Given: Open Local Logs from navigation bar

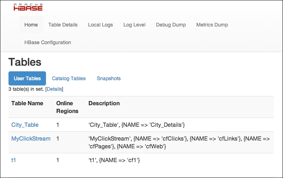Looking at the screenshot, I should pyautogui.click(x=100, y=25).
